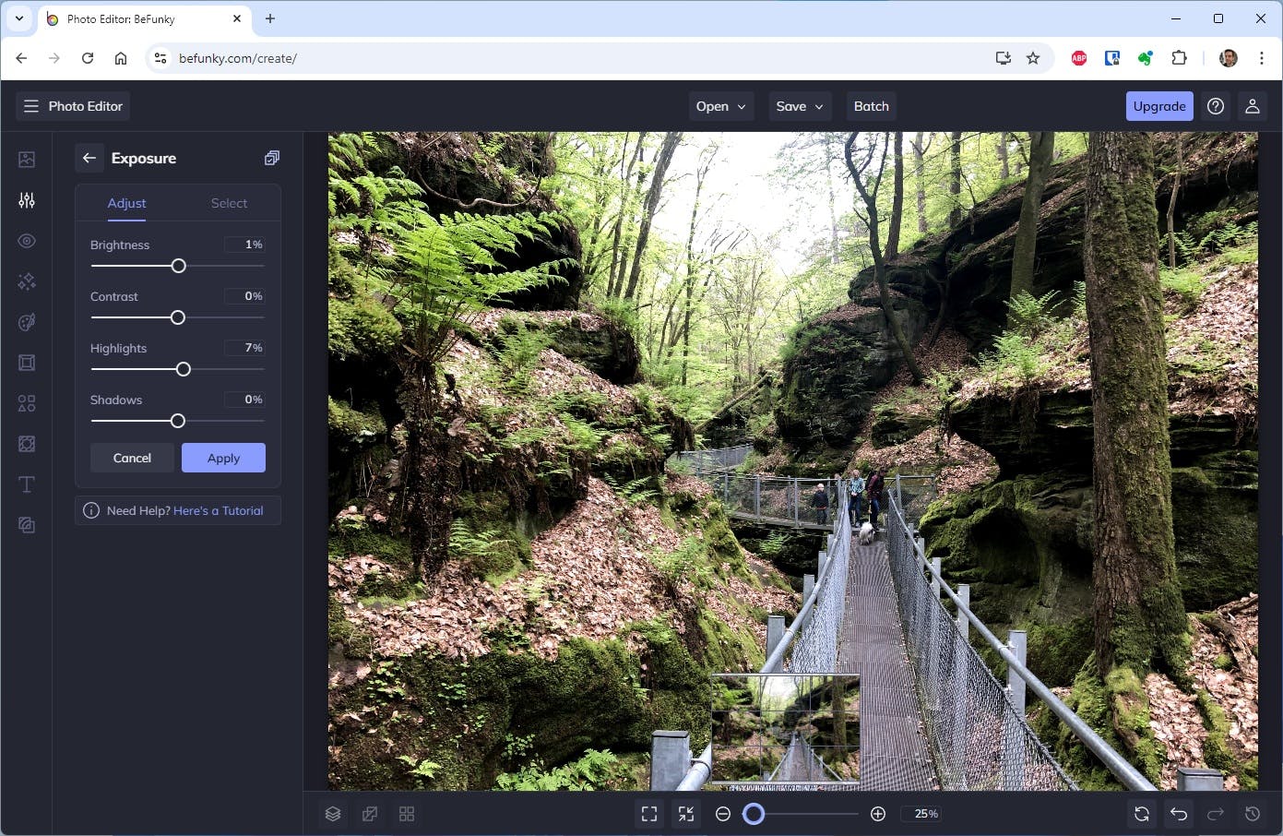
Task: Click the Batch button
Action: tap(872, 106)
